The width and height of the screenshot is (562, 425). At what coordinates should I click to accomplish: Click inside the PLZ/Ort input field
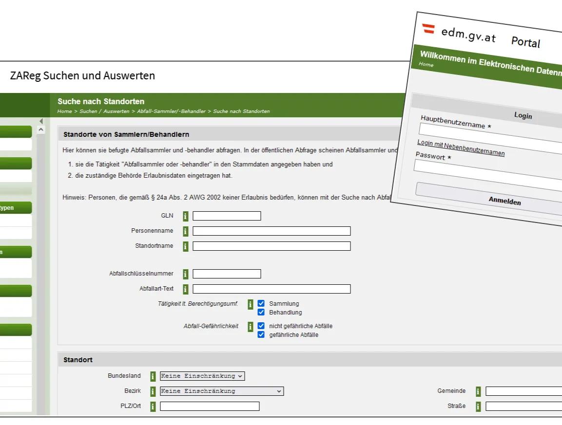(x=210, y=406)
